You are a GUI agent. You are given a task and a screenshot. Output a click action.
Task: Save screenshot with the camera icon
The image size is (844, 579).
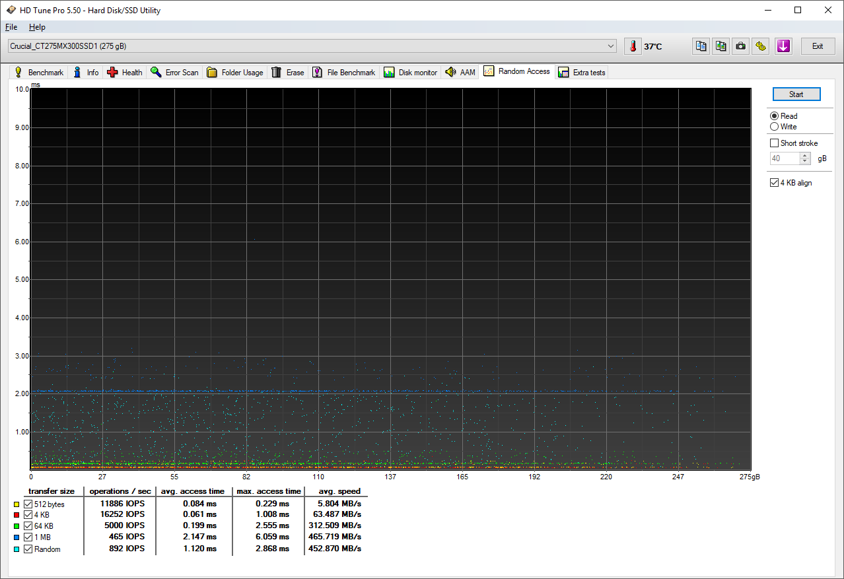click(x=741, y=46)
